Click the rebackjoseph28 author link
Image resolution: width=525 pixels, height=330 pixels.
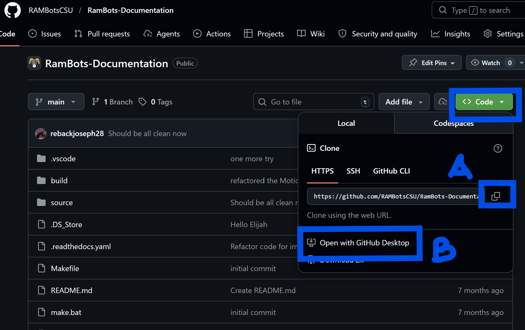click(x=77, y=133)
